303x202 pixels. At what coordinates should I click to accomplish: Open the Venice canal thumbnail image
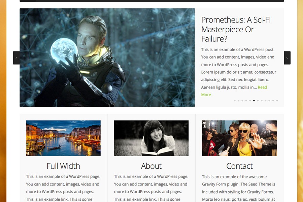pyautogui.click(x=63, y=138)
